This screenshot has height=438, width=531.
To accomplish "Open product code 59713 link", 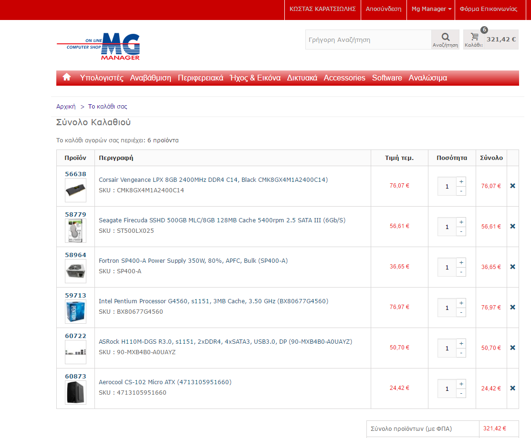I will pyautogui.click(x=75, y=295).
